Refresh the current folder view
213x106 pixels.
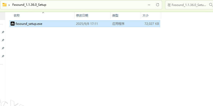[x=158, y=5]
